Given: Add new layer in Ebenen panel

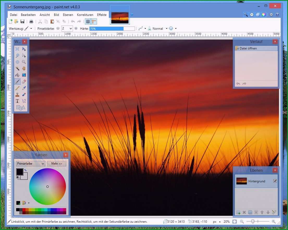Looking at the screenshot, I should coord(238,212).
